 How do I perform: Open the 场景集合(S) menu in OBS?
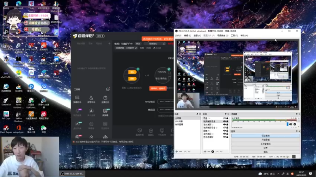[223, 35]
